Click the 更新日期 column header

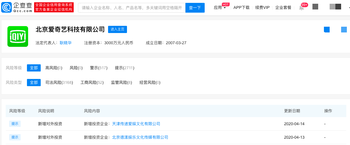tap(292, 111)
